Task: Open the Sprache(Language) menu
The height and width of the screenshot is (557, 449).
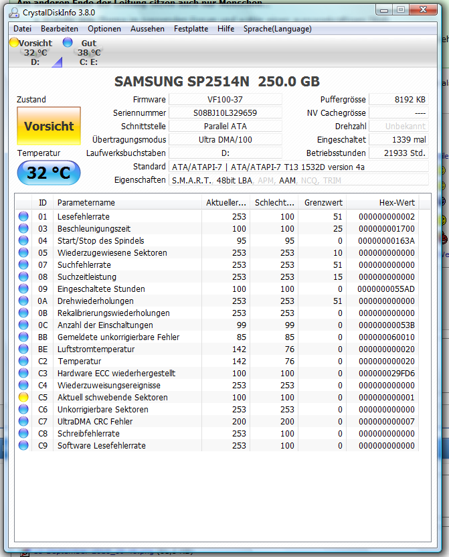Action: [278, 29]
